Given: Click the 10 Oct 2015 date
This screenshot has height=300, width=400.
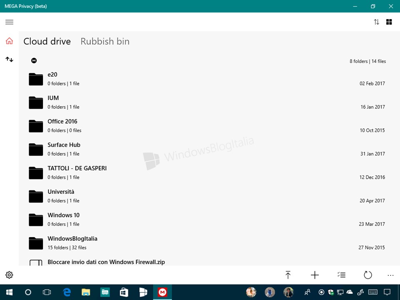Looking at the screenshot, I should pos(372,130).
